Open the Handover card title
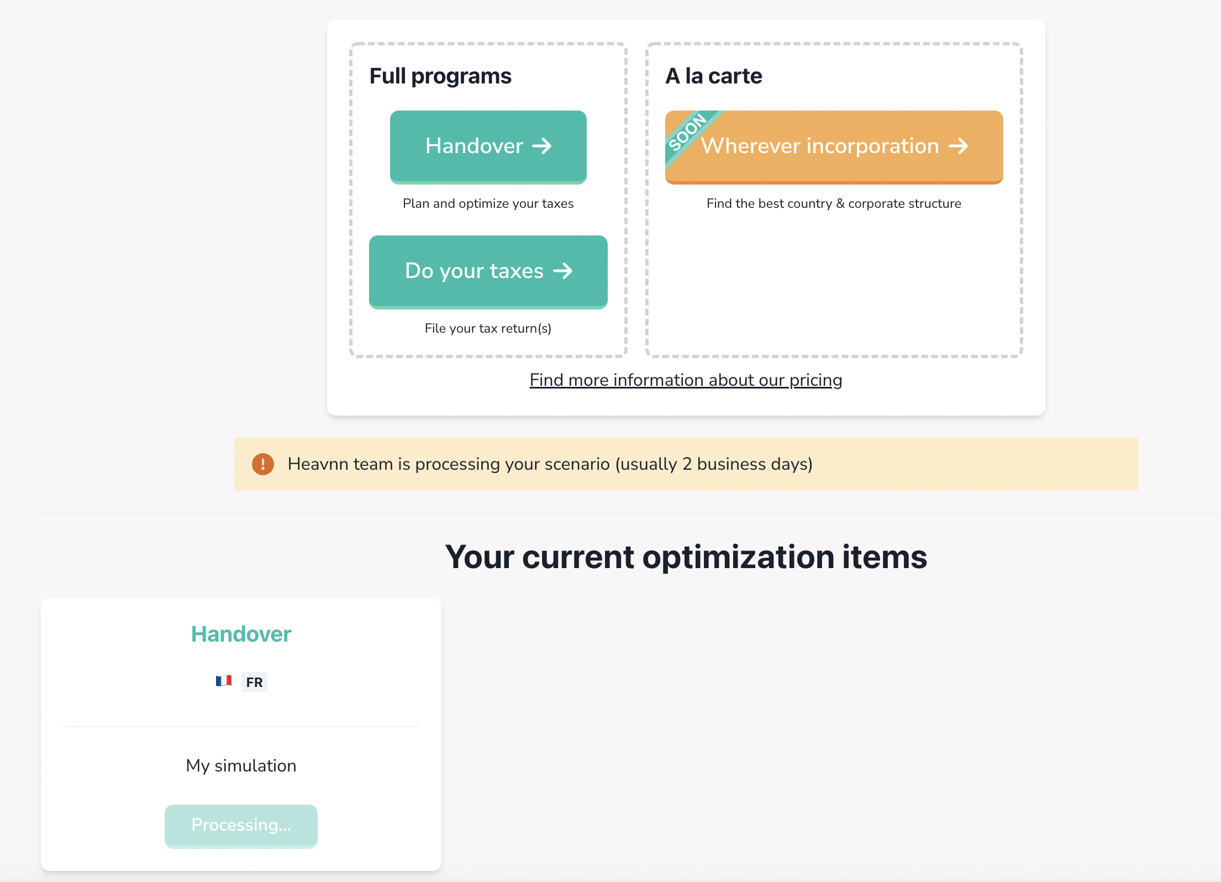This screenshot has height=882, width=1221. click(241, 634)
